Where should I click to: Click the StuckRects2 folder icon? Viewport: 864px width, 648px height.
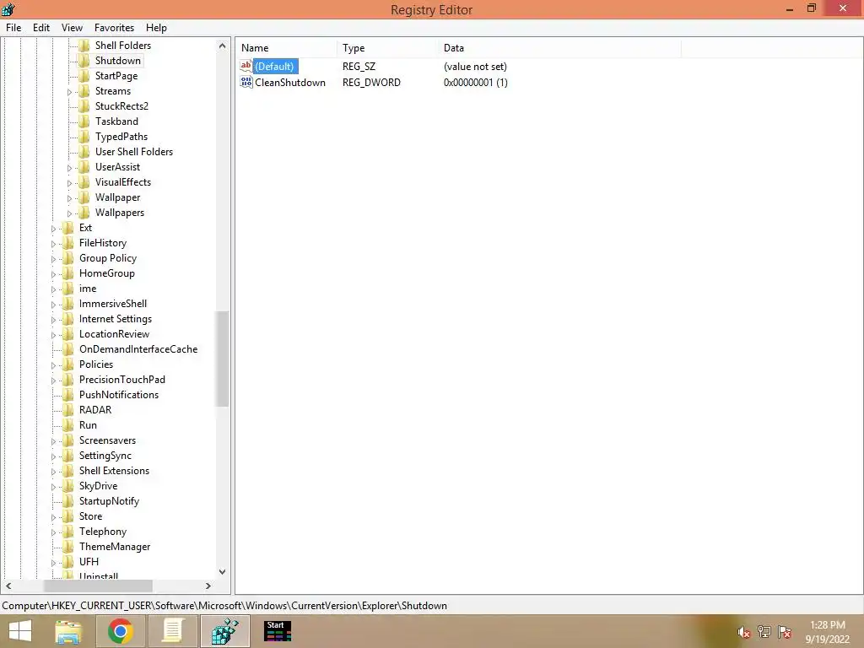pyautogui.click(x=84, y=105)
